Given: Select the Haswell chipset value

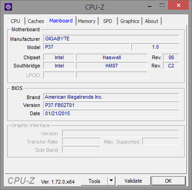Looking at the screenshot, I should (x=112, y=57).
